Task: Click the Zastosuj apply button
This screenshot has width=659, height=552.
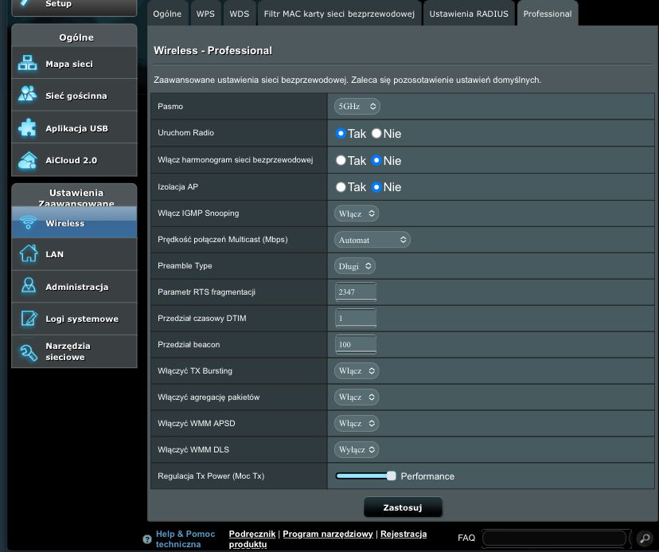Action: [x=403, y=507]
